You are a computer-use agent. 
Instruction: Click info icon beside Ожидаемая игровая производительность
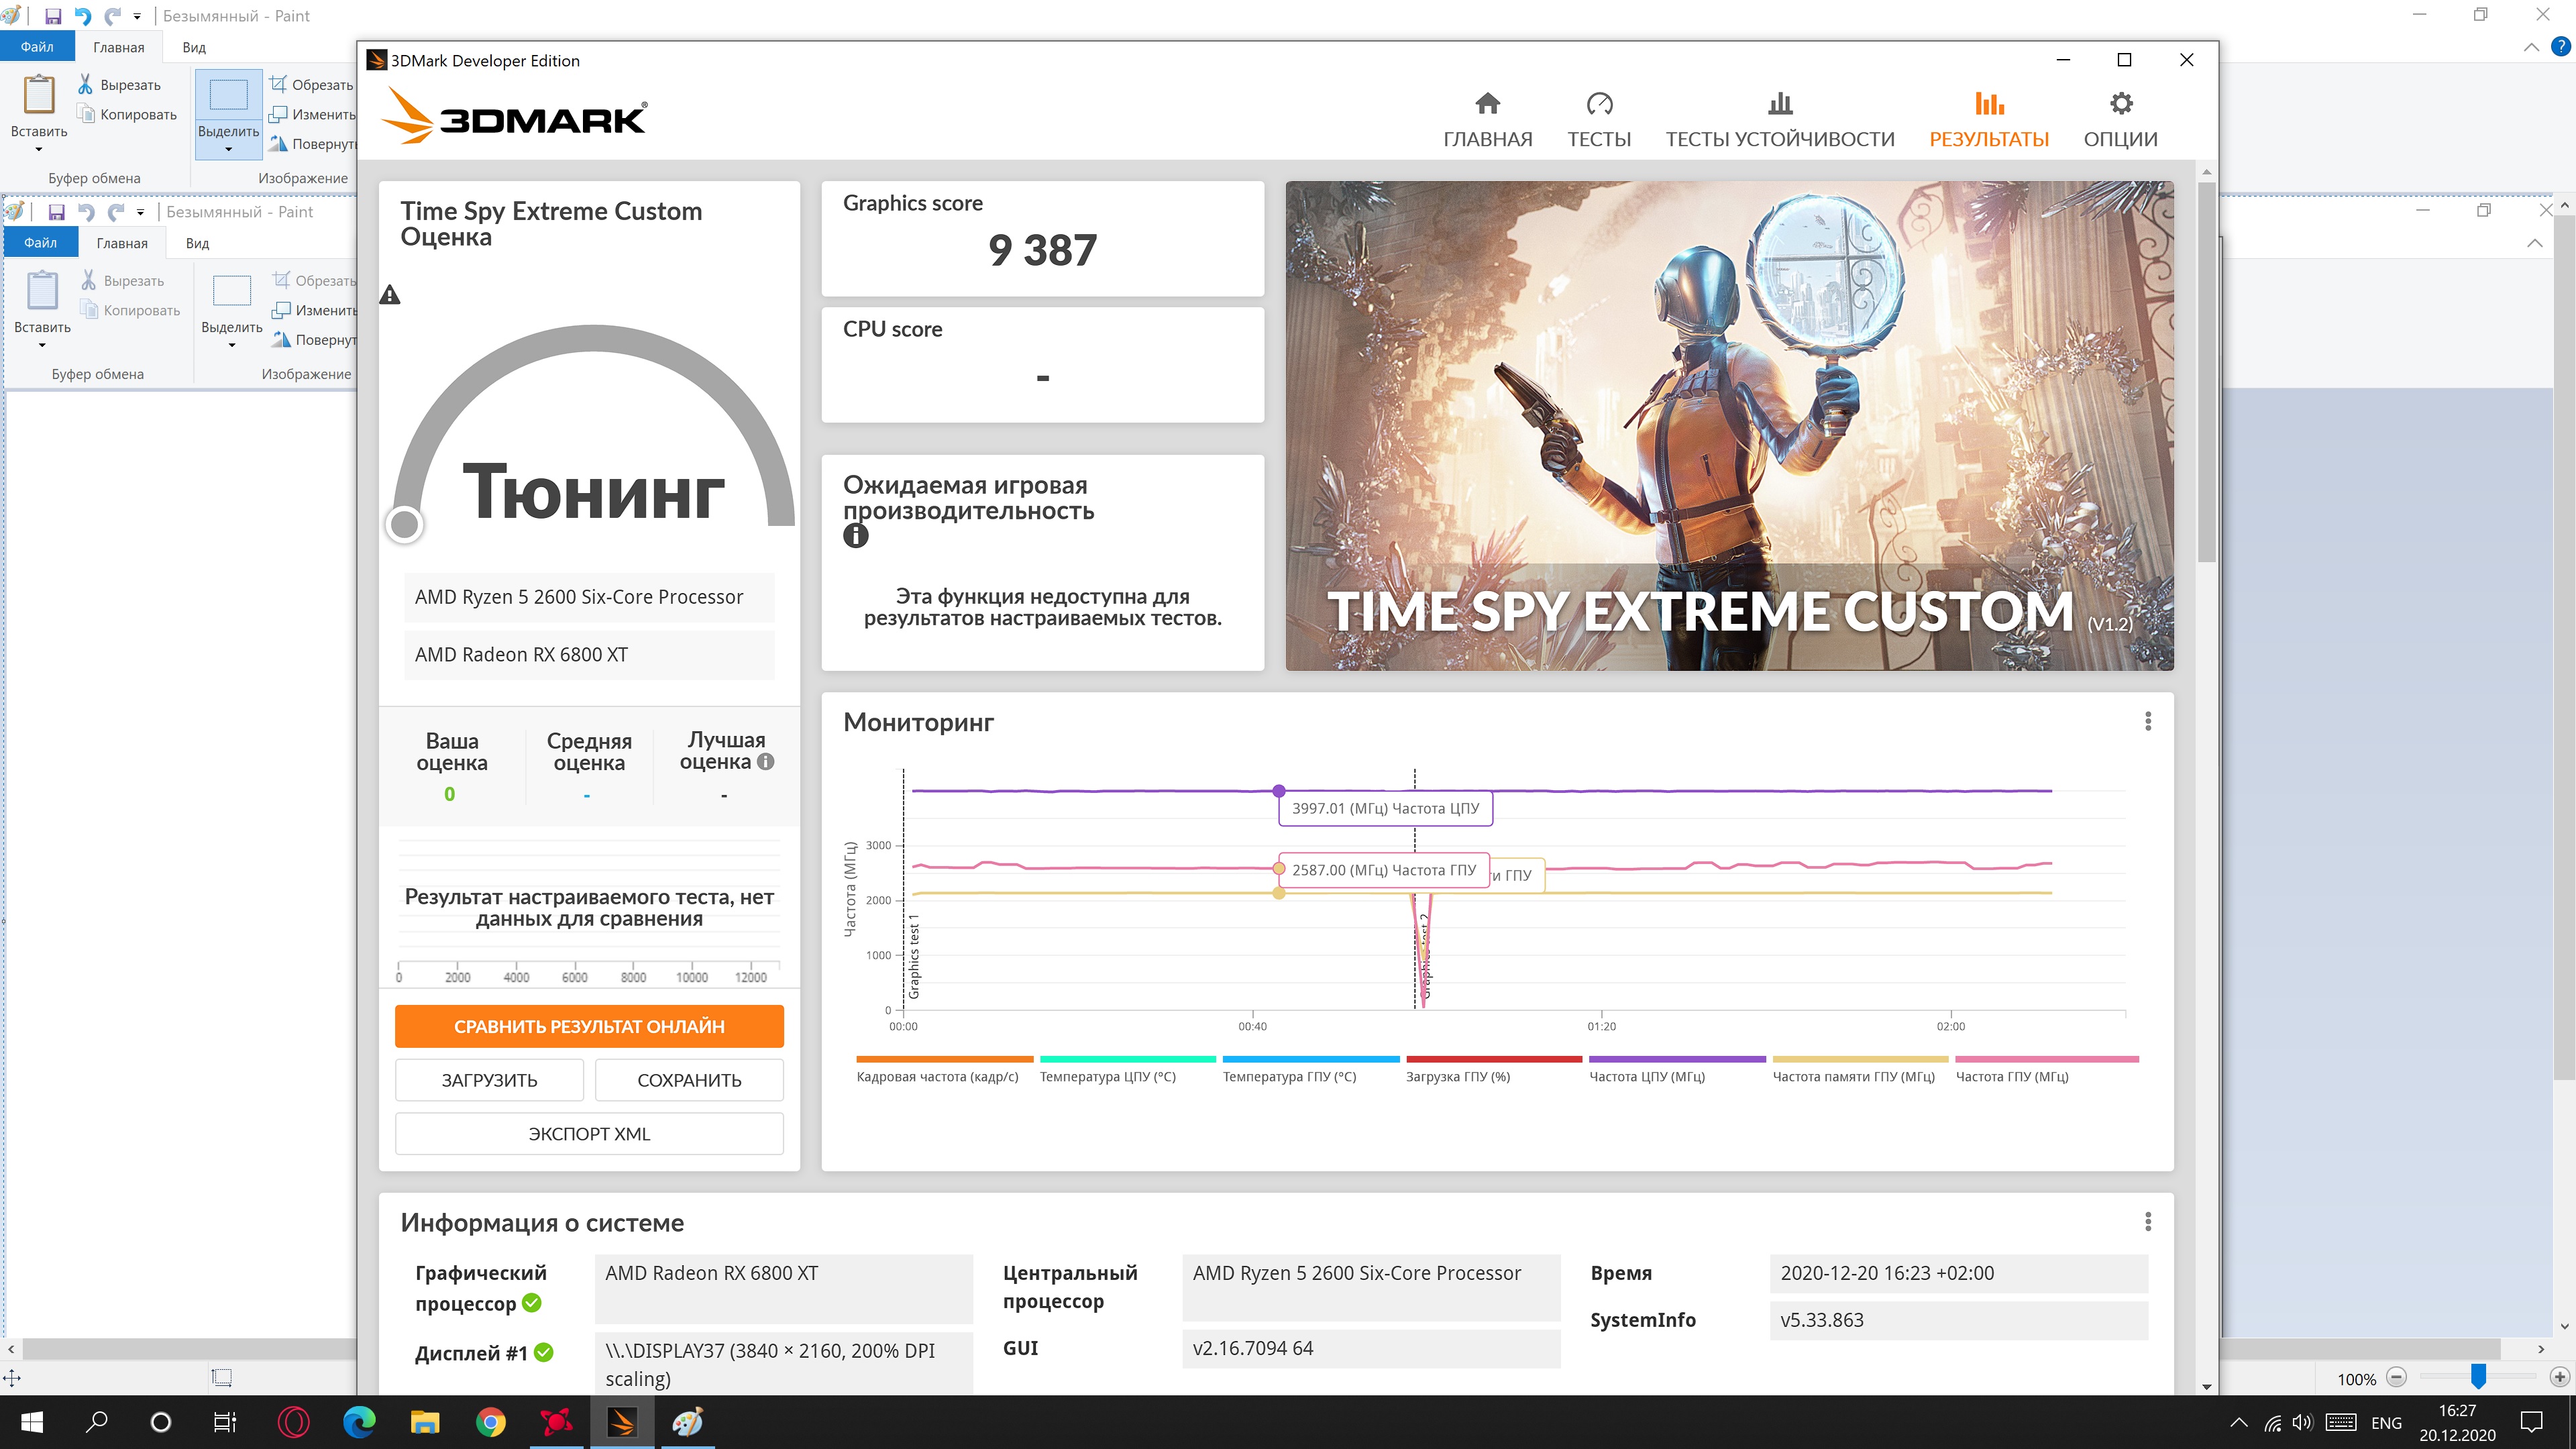855,536
